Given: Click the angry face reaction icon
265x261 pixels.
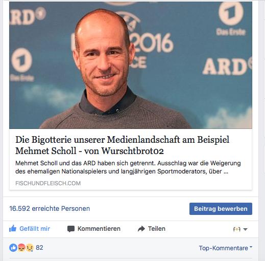Looking at the screenshot, I should pos(21,248).
